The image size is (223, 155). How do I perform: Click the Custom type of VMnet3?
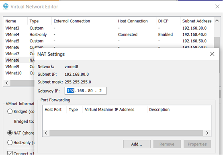pyautogui.click(x=37, y=28)
